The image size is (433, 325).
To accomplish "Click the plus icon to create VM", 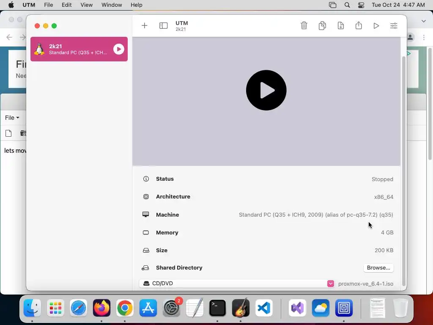I will coord(145,26).
